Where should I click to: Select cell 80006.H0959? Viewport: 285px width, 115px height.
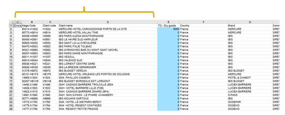(32, 36)
